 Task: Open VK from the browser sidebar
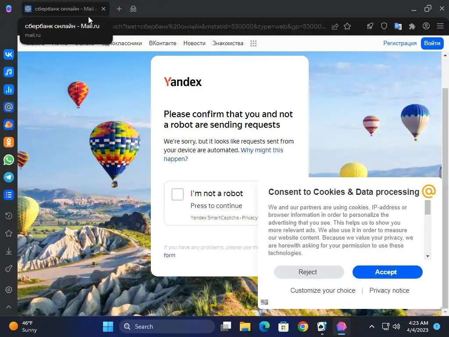tap(9, 54)
